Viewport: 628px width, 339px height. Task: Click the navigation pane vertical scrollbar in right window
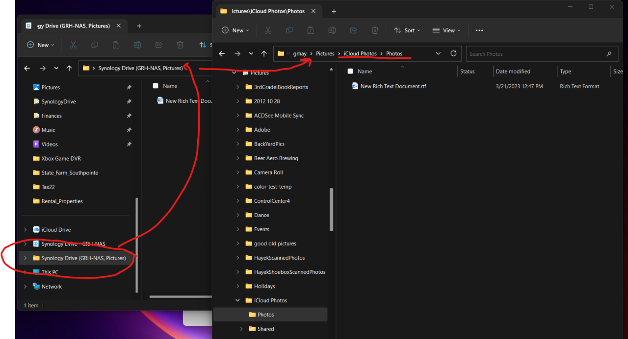(332, 210)
